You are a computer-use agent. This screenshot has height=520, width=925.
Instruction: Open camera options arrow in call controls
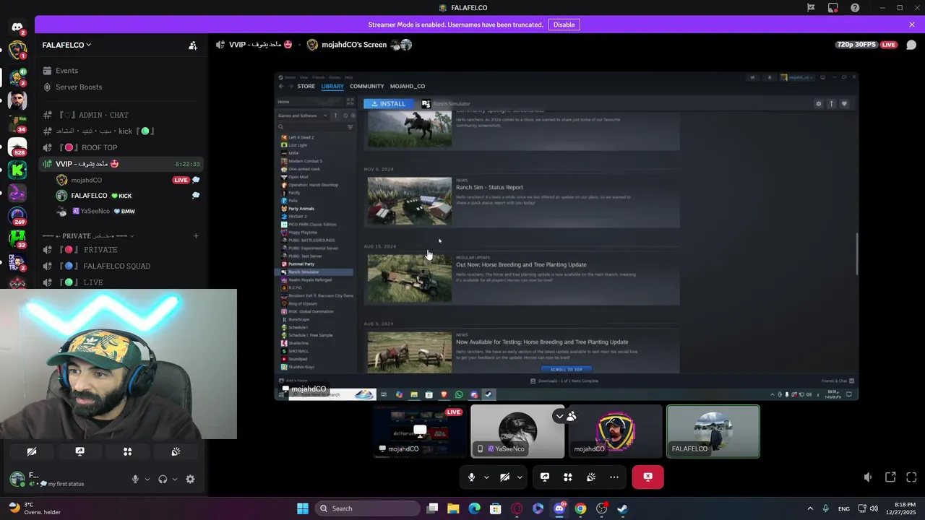point(520,477)
